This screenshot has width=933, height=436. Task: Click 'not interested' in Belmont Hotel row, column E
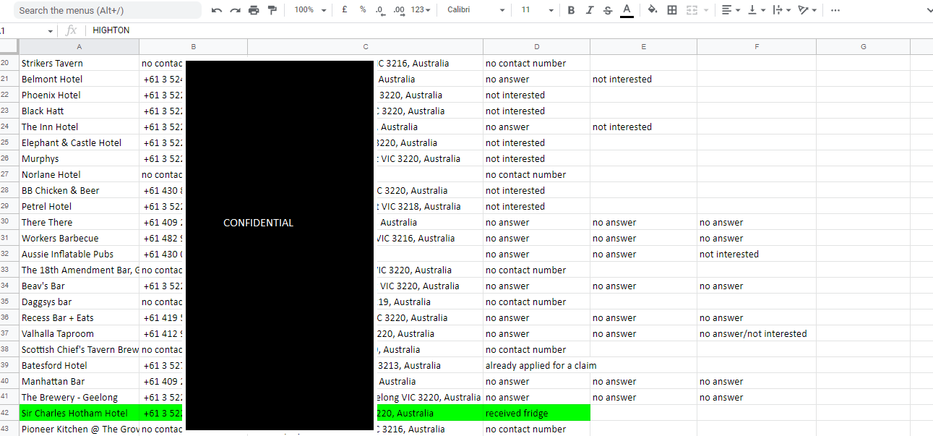643,79
